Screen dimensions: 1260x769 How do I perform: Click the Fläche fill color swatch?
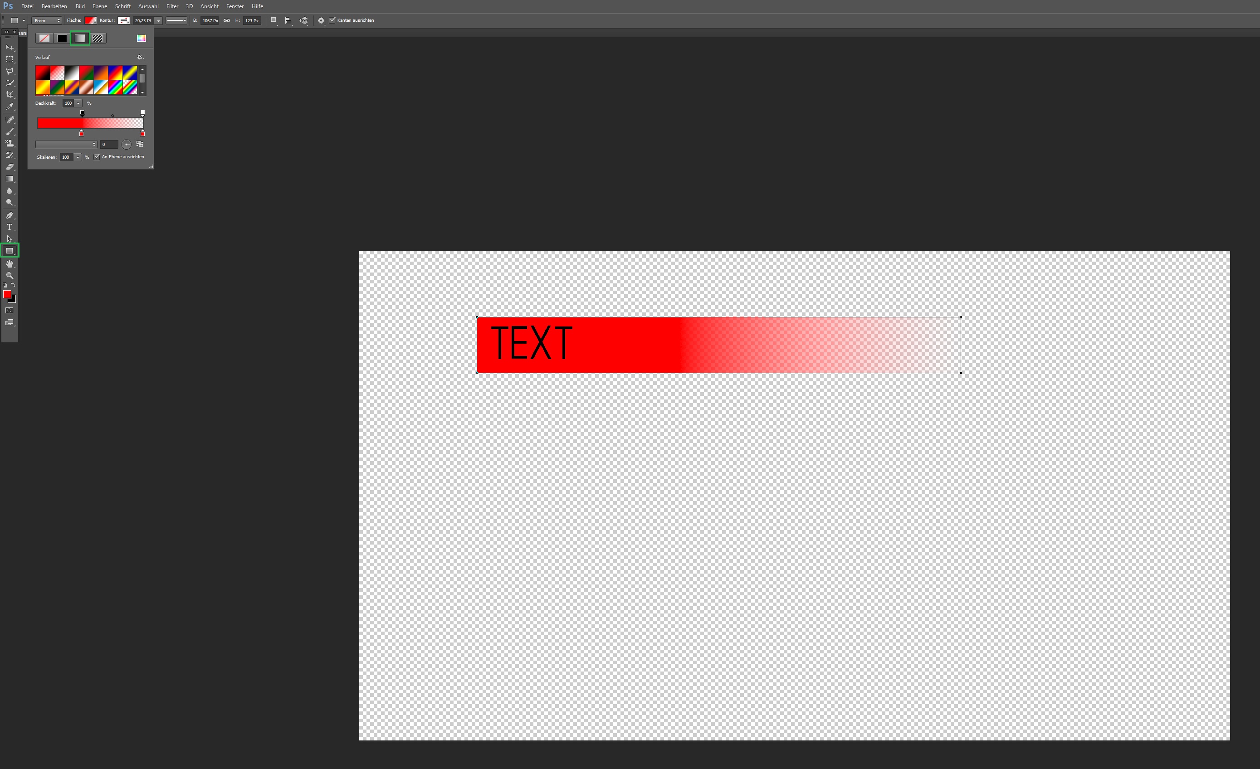click(x=91, y=20)
